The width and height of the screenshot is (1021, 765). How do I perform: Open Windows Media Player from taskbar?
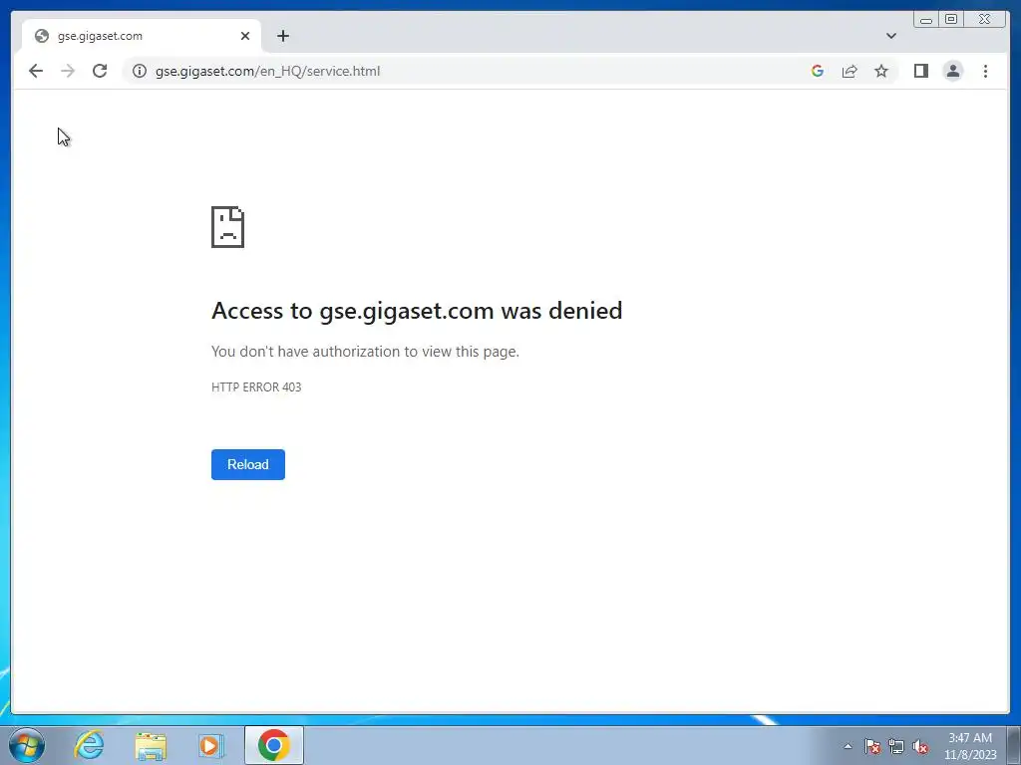(x=211, y=745)
